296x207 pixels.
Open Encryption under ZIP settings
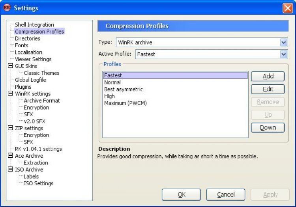coord(36,135)
